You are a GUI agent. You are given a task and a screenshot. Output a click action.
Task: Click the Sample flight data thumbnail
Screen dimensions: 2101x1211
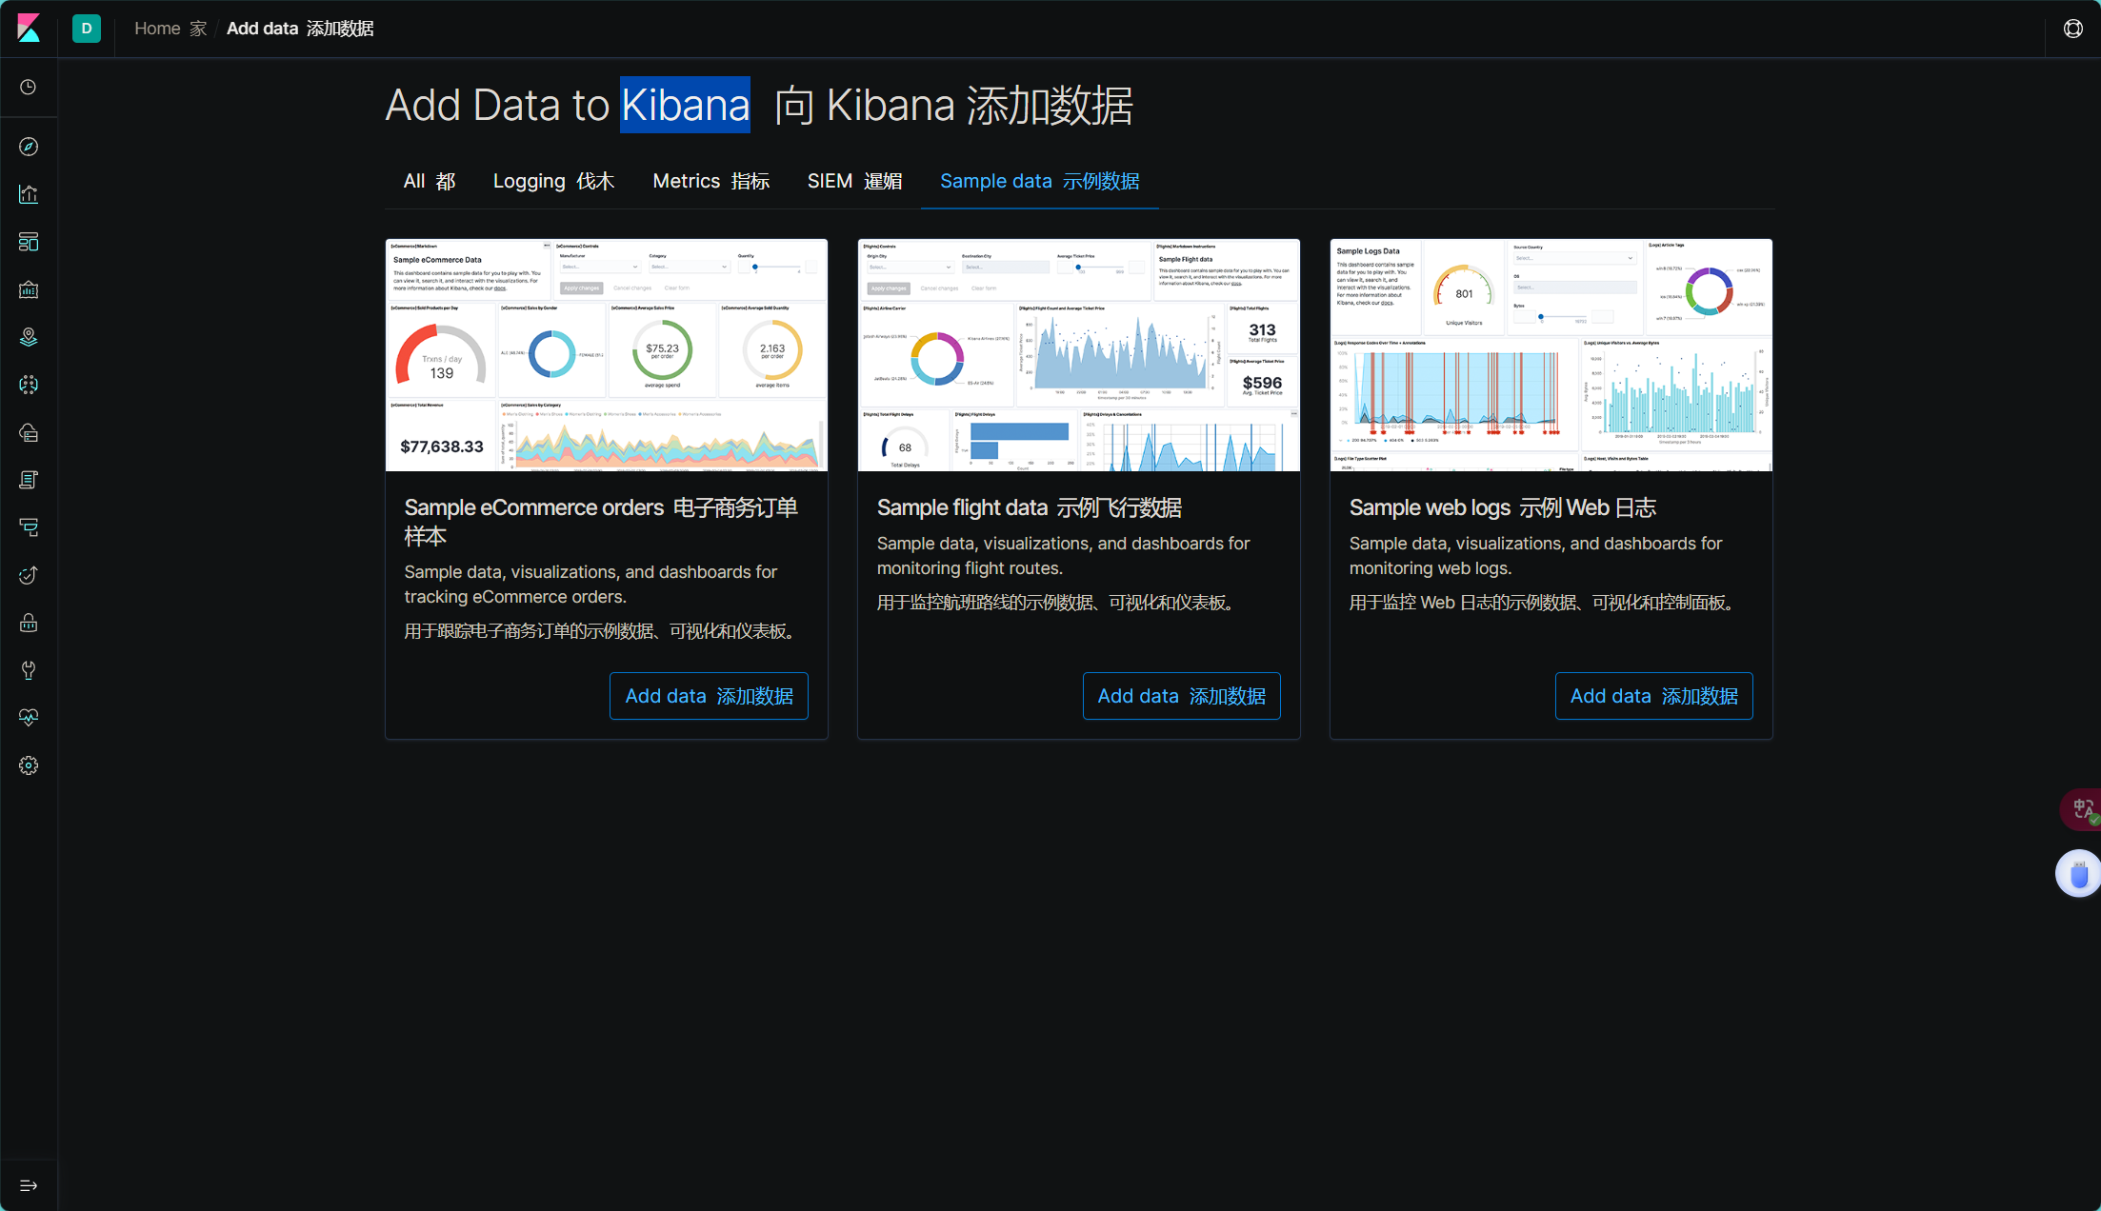(1078, 355)
